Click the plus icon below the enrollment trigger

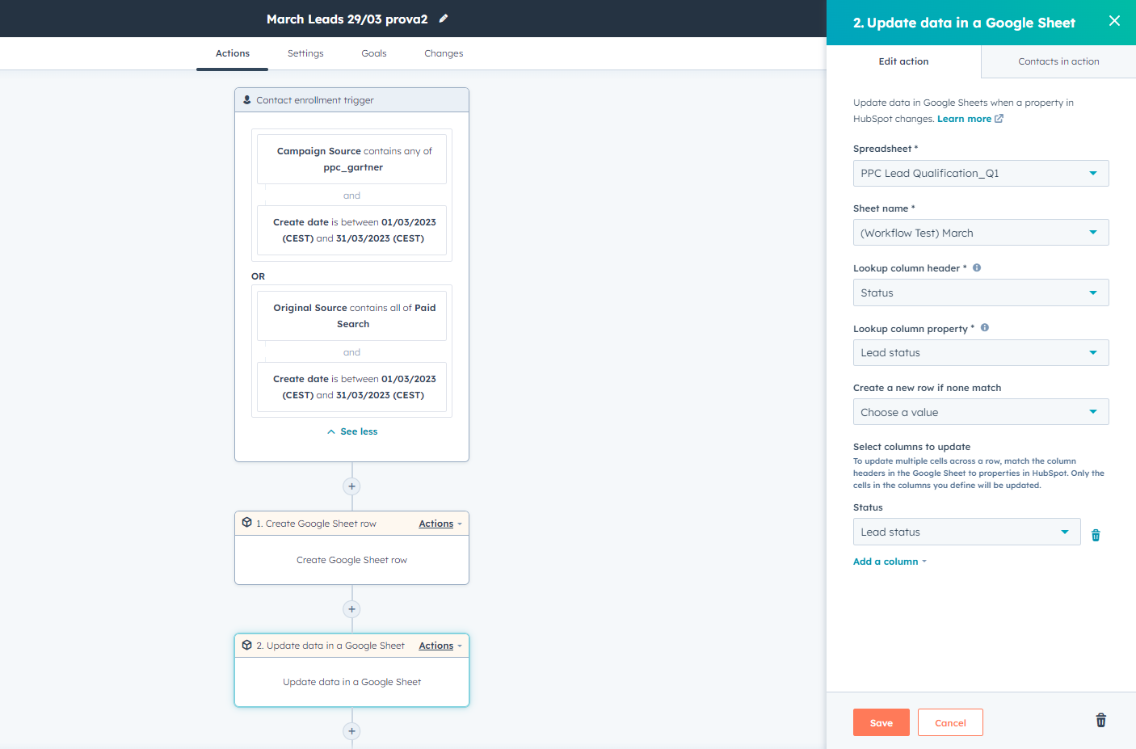click(x=351, y=486)
